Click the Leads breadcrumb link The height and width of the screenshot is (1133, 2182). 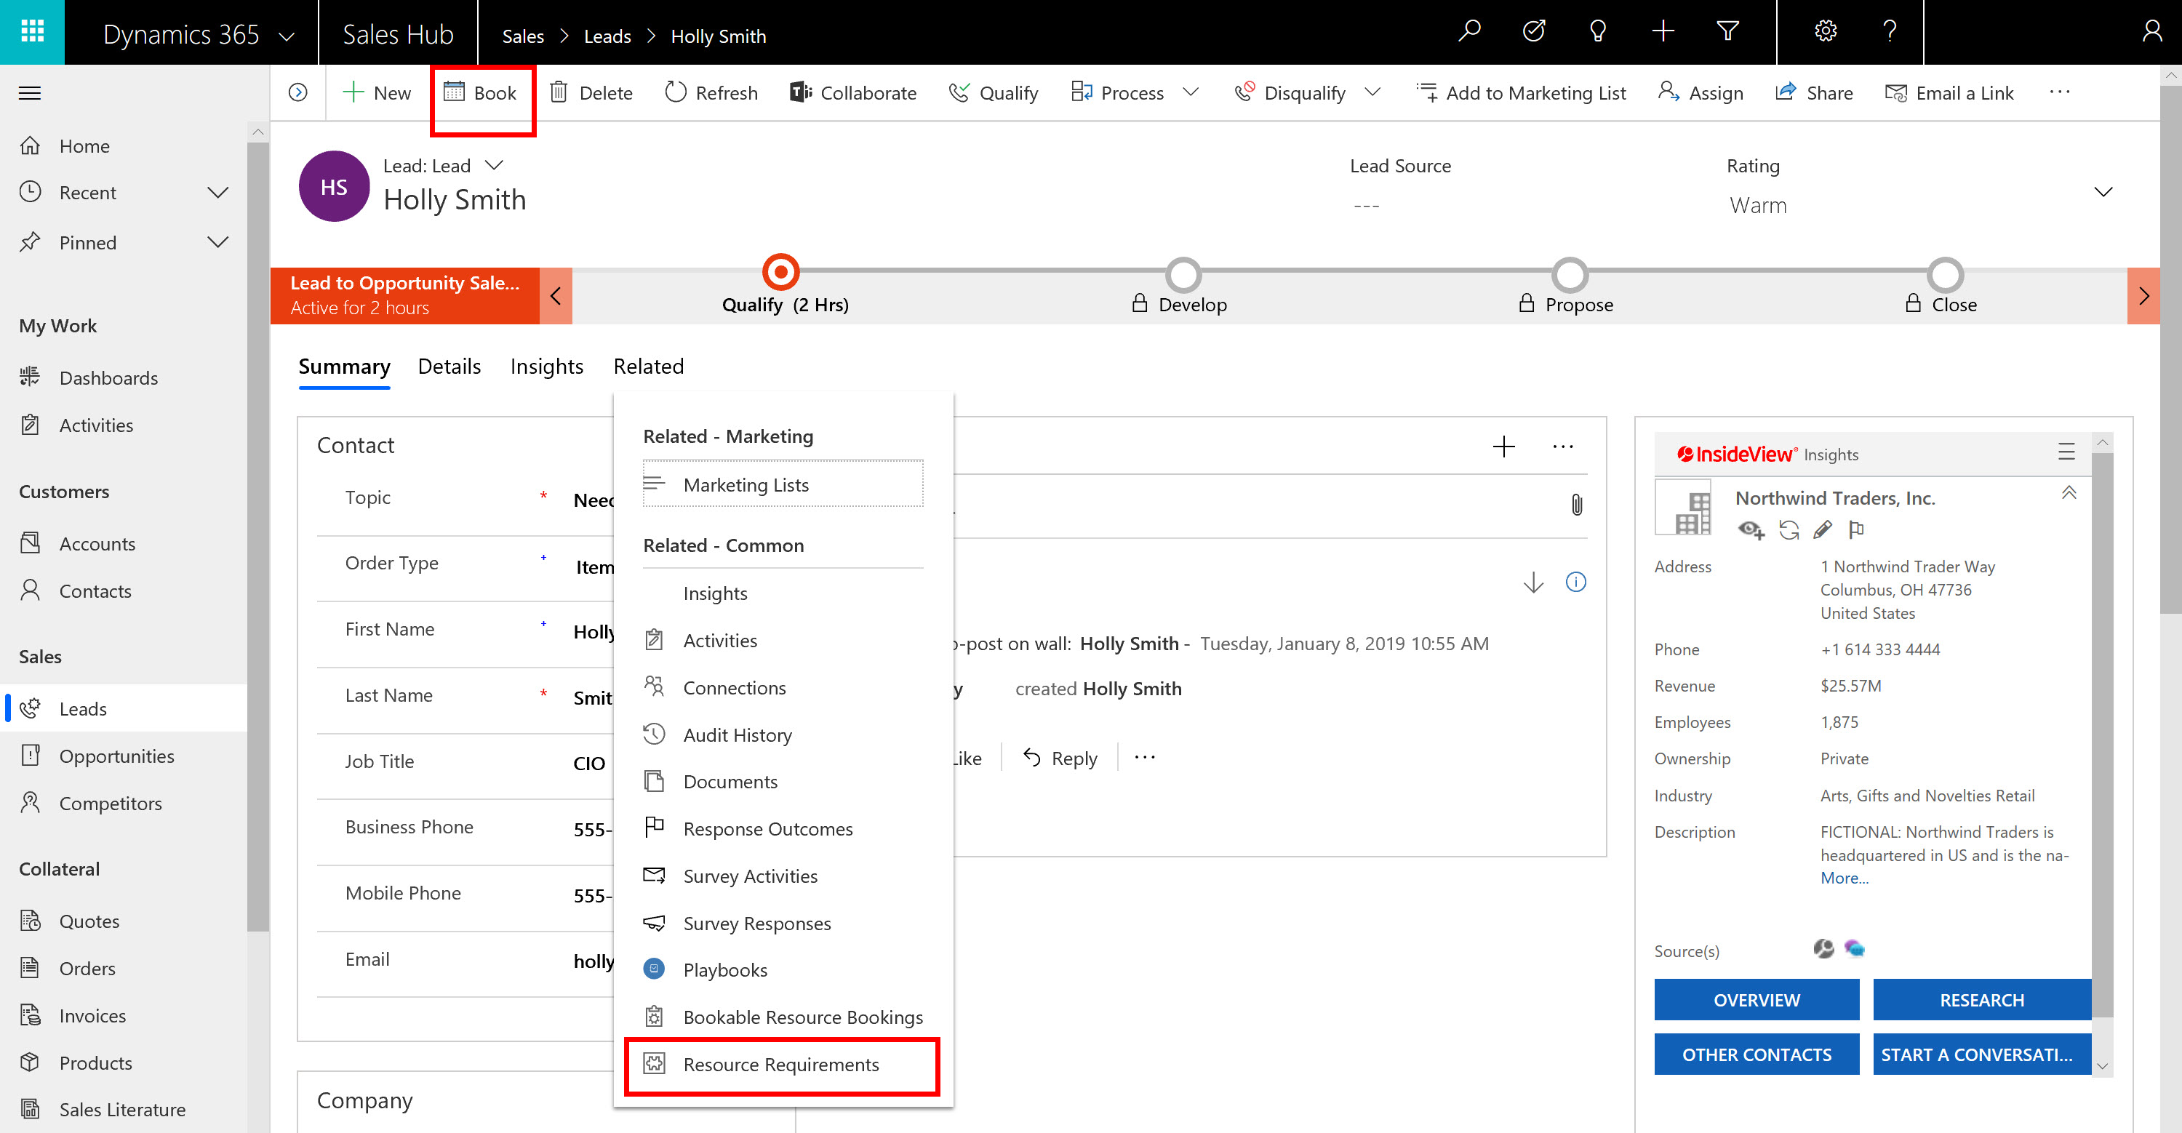[607, 36]
